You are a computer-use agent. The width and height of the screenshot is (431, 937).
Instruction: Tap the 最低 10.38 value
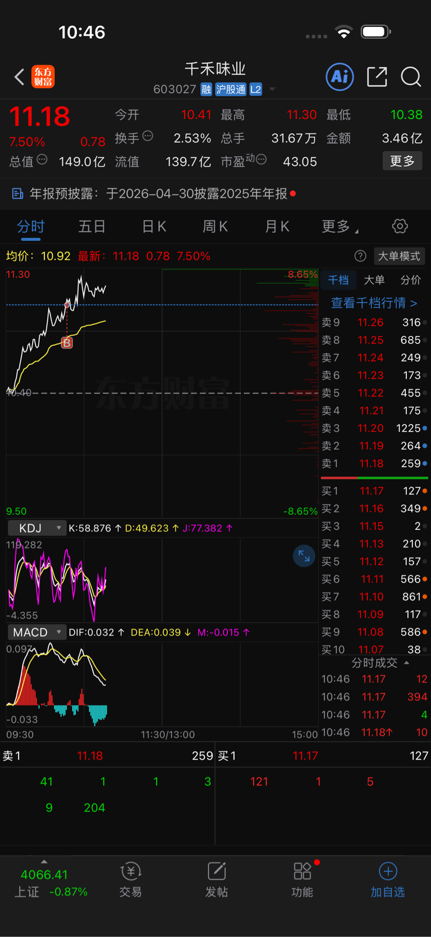coord(406,115)
